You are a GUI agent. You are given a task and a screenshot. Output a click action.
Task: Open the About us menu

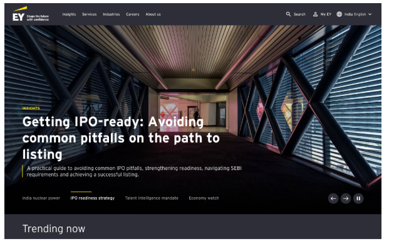click(153, 14)
